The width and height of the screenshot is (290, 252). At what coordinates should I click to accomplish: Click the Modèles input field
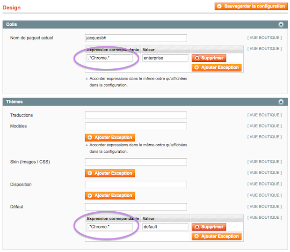pos(136,126)
